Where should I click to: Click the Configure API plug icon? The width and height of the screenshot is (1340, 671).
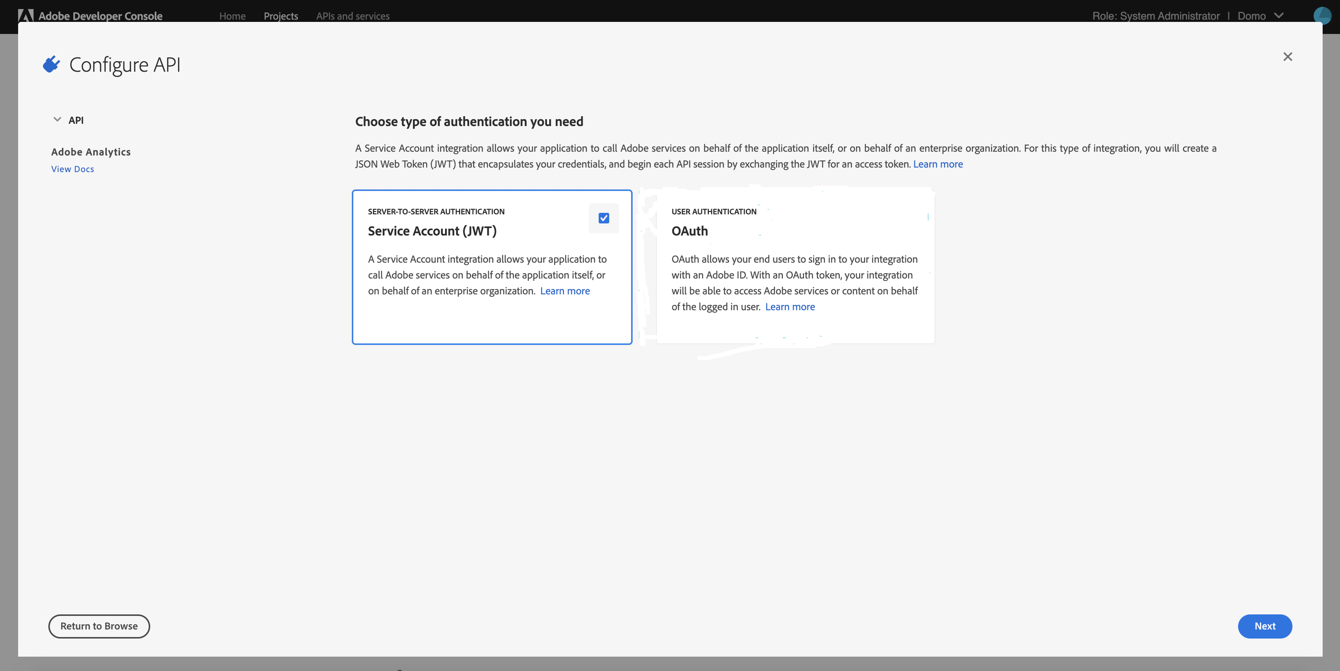pyautogui.click(x=51, y=65)
